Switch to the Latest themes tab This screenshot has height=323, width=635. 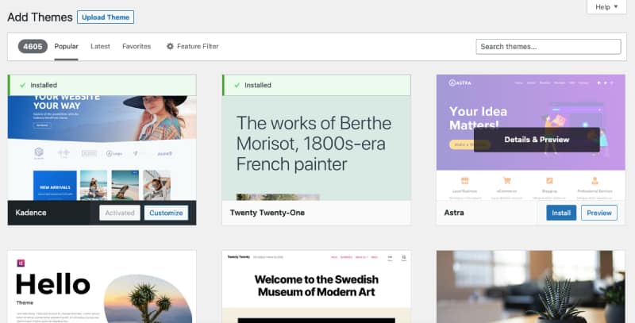coord(100,47)
